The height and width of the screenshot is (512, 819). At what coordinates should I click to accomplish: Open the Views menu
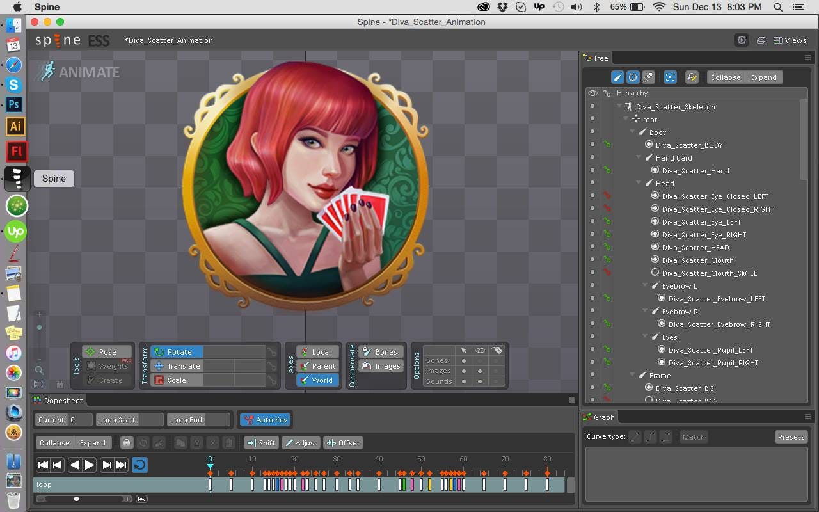(790, 40)
